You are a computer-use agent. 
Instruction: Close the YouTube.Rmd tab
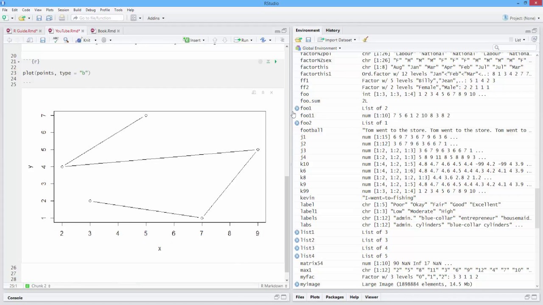pos(82,31)
